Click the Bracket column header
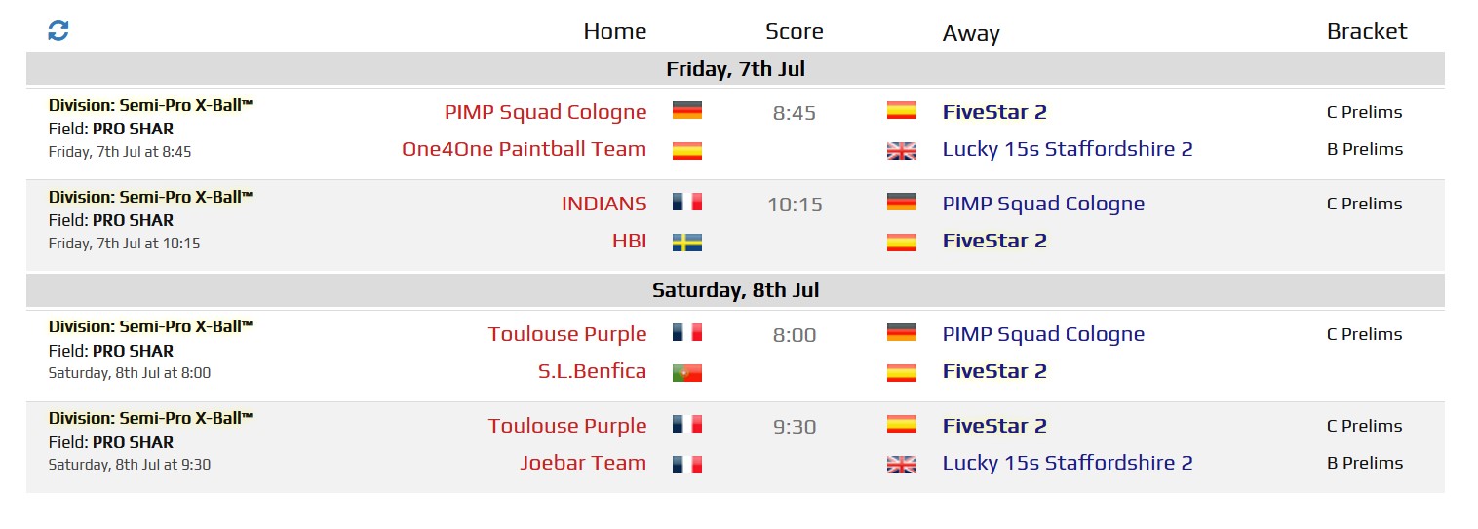This screenshot has height=529, width=1478. pyautogui.click(x=1367, y=31)
